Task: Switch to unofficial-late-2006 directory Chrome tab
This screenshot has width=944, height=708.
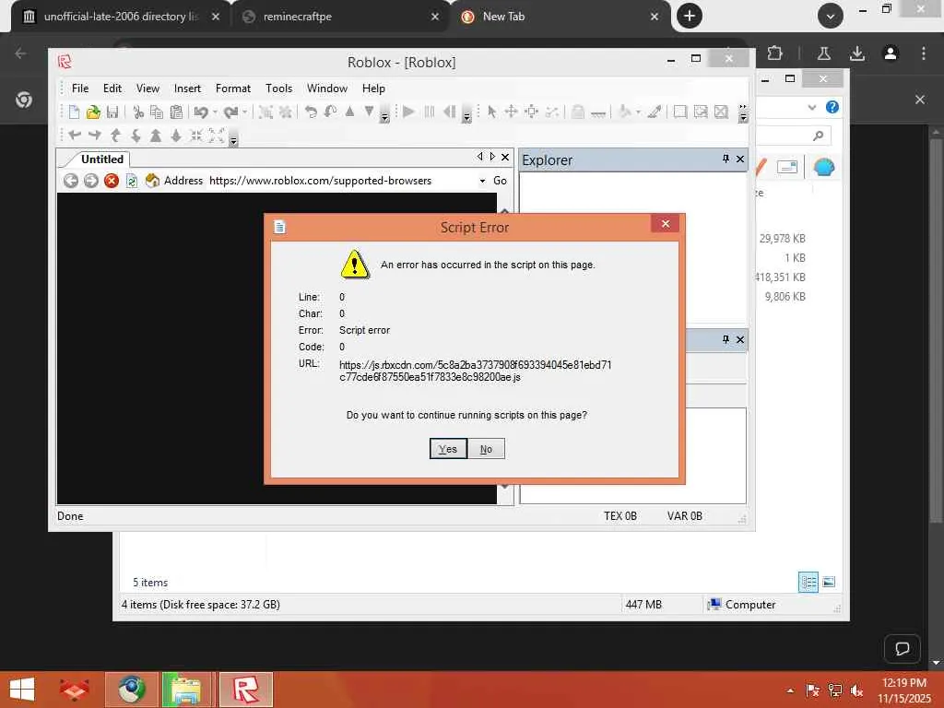Action: [121, 17]
